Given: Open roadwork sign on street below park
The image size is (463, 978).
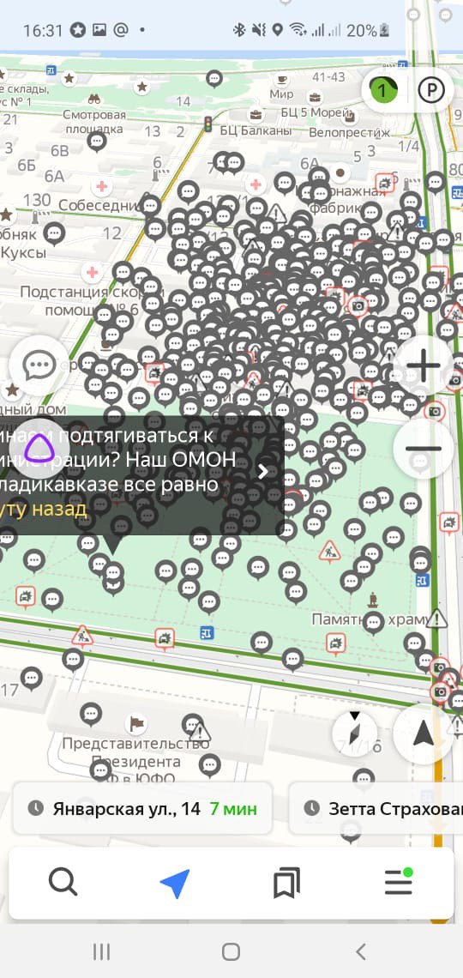Looking at the screenshot, I should [x=82, y=637].
